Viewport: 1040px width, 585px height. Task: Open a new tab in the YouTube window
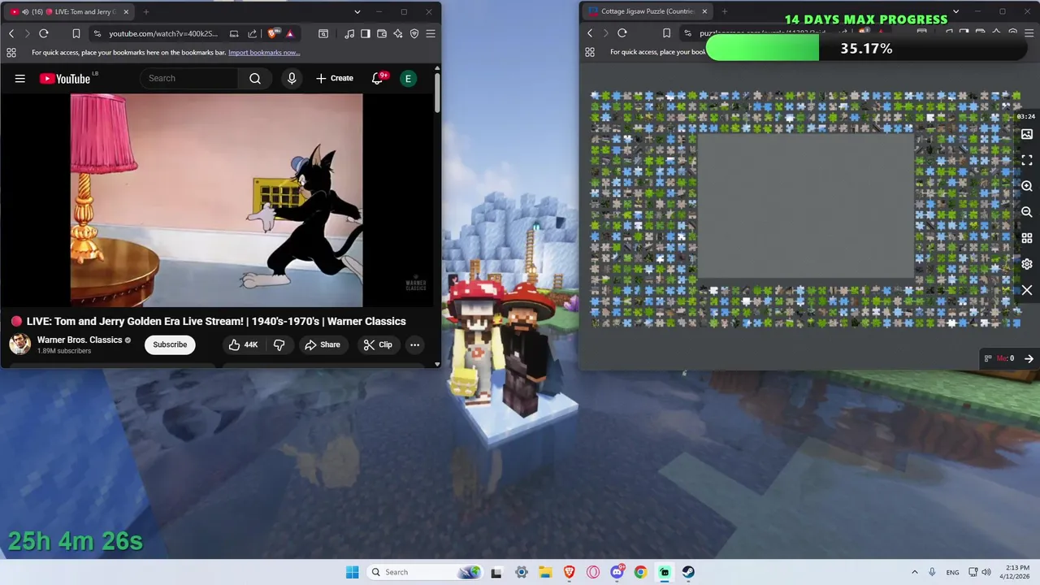point(146,12)
